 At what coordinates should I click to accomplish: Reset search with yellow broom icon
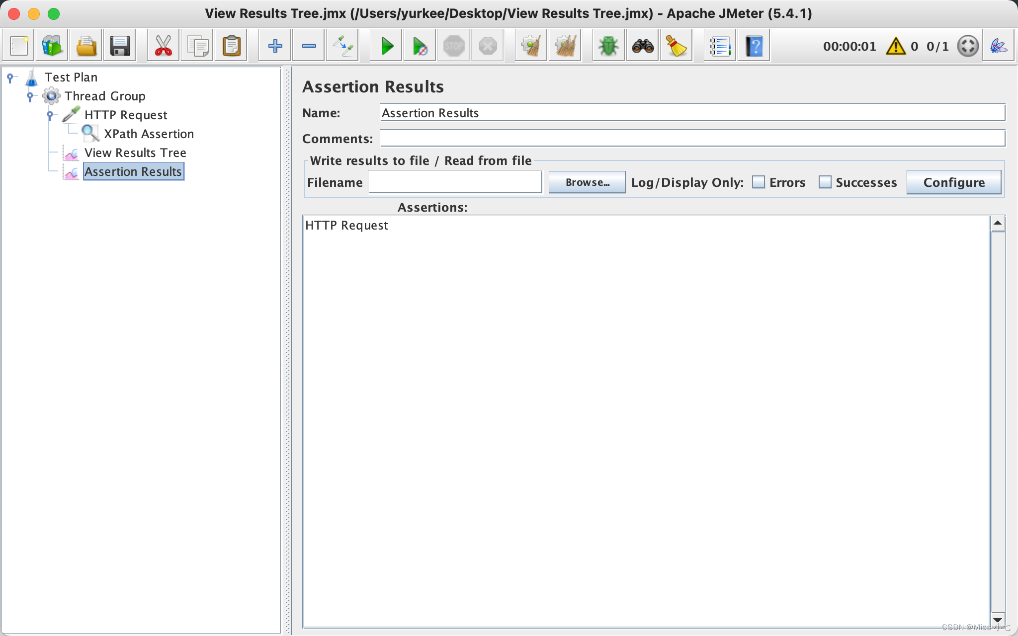677,46
